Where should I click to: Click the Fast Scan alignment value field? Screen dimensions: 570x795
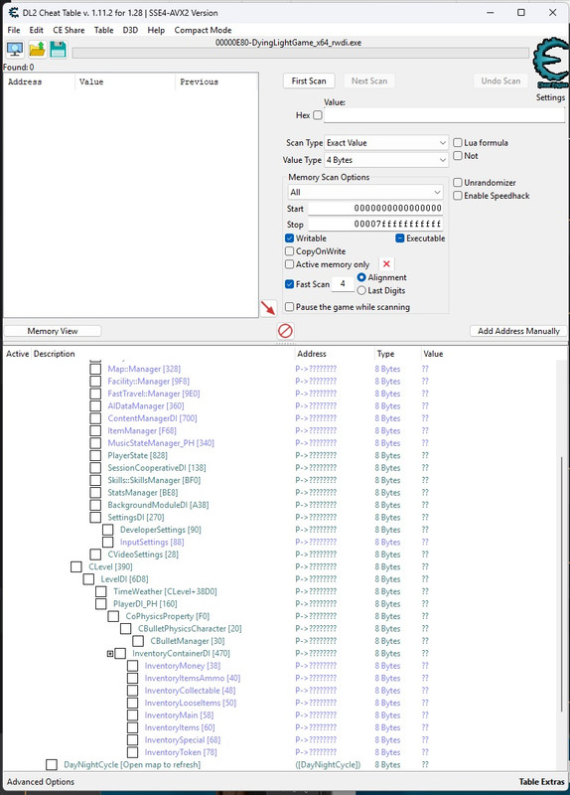[x=343, y=284]
